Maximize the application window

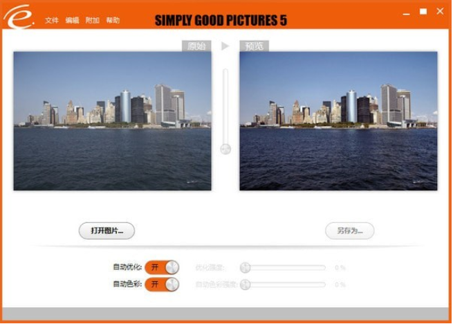(423, 12)
